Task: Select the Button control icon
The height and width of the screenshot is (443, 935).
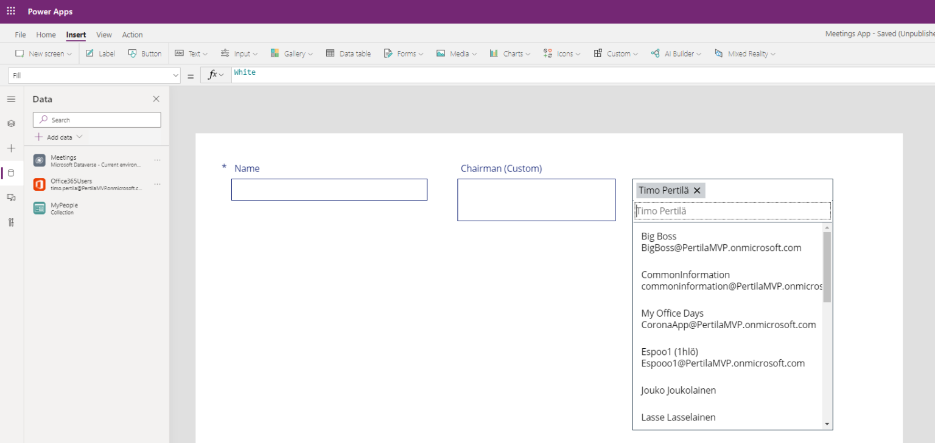Action: [144, 53]
